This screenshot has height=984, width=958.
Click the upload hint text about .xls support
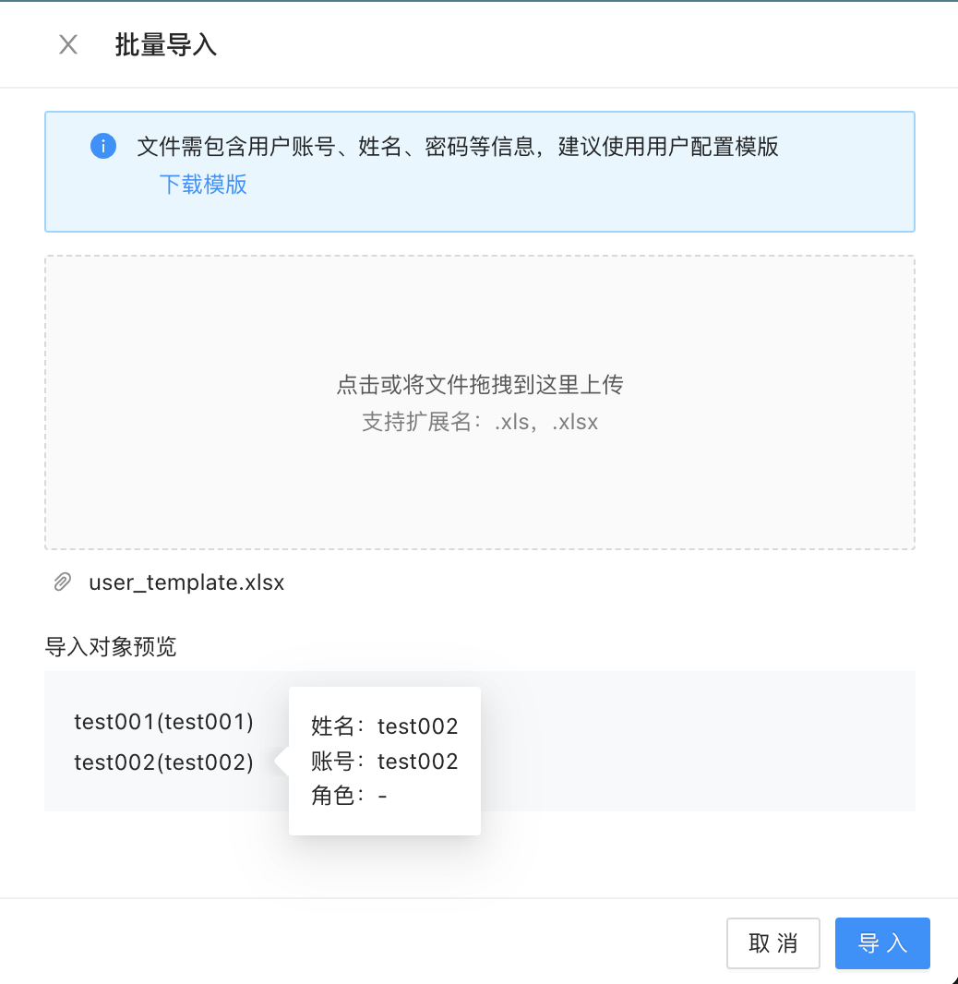[479, 421]
